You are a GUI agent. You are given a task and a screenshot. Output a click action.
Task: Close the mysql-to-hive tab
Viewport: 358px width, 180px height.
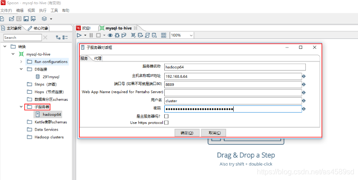point(135,28)
